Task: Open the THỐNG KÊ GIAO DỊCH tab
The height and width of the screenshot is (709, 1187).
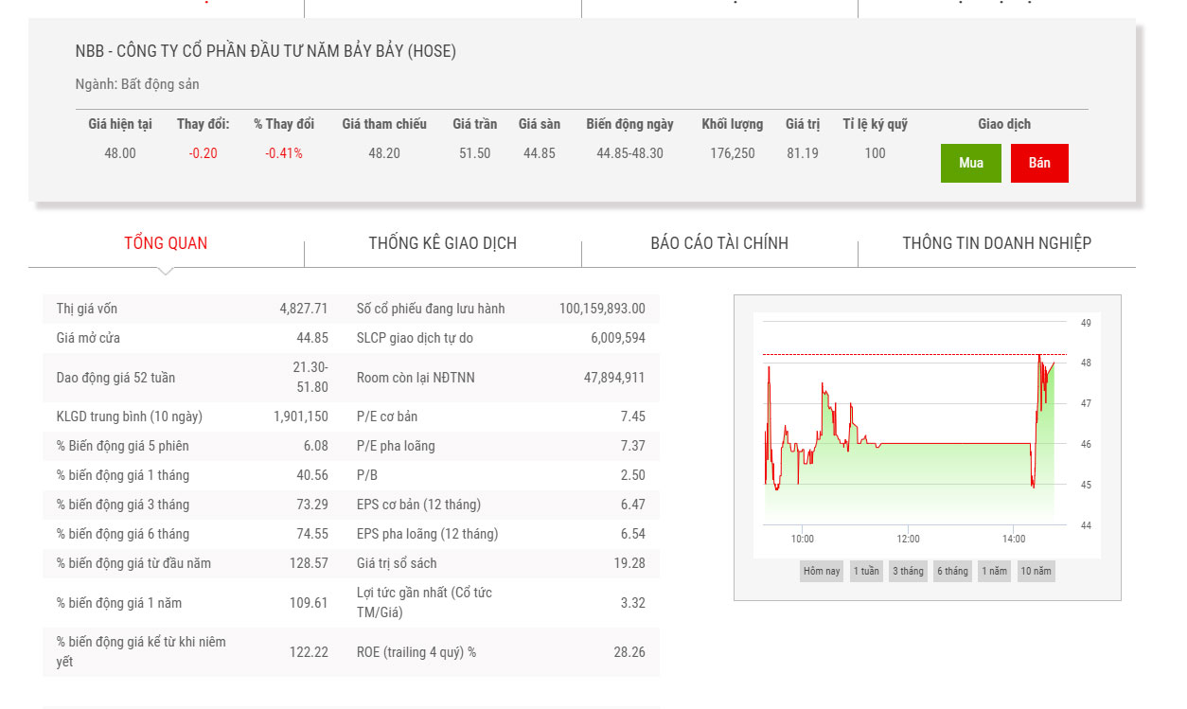Action: [442, 243]
